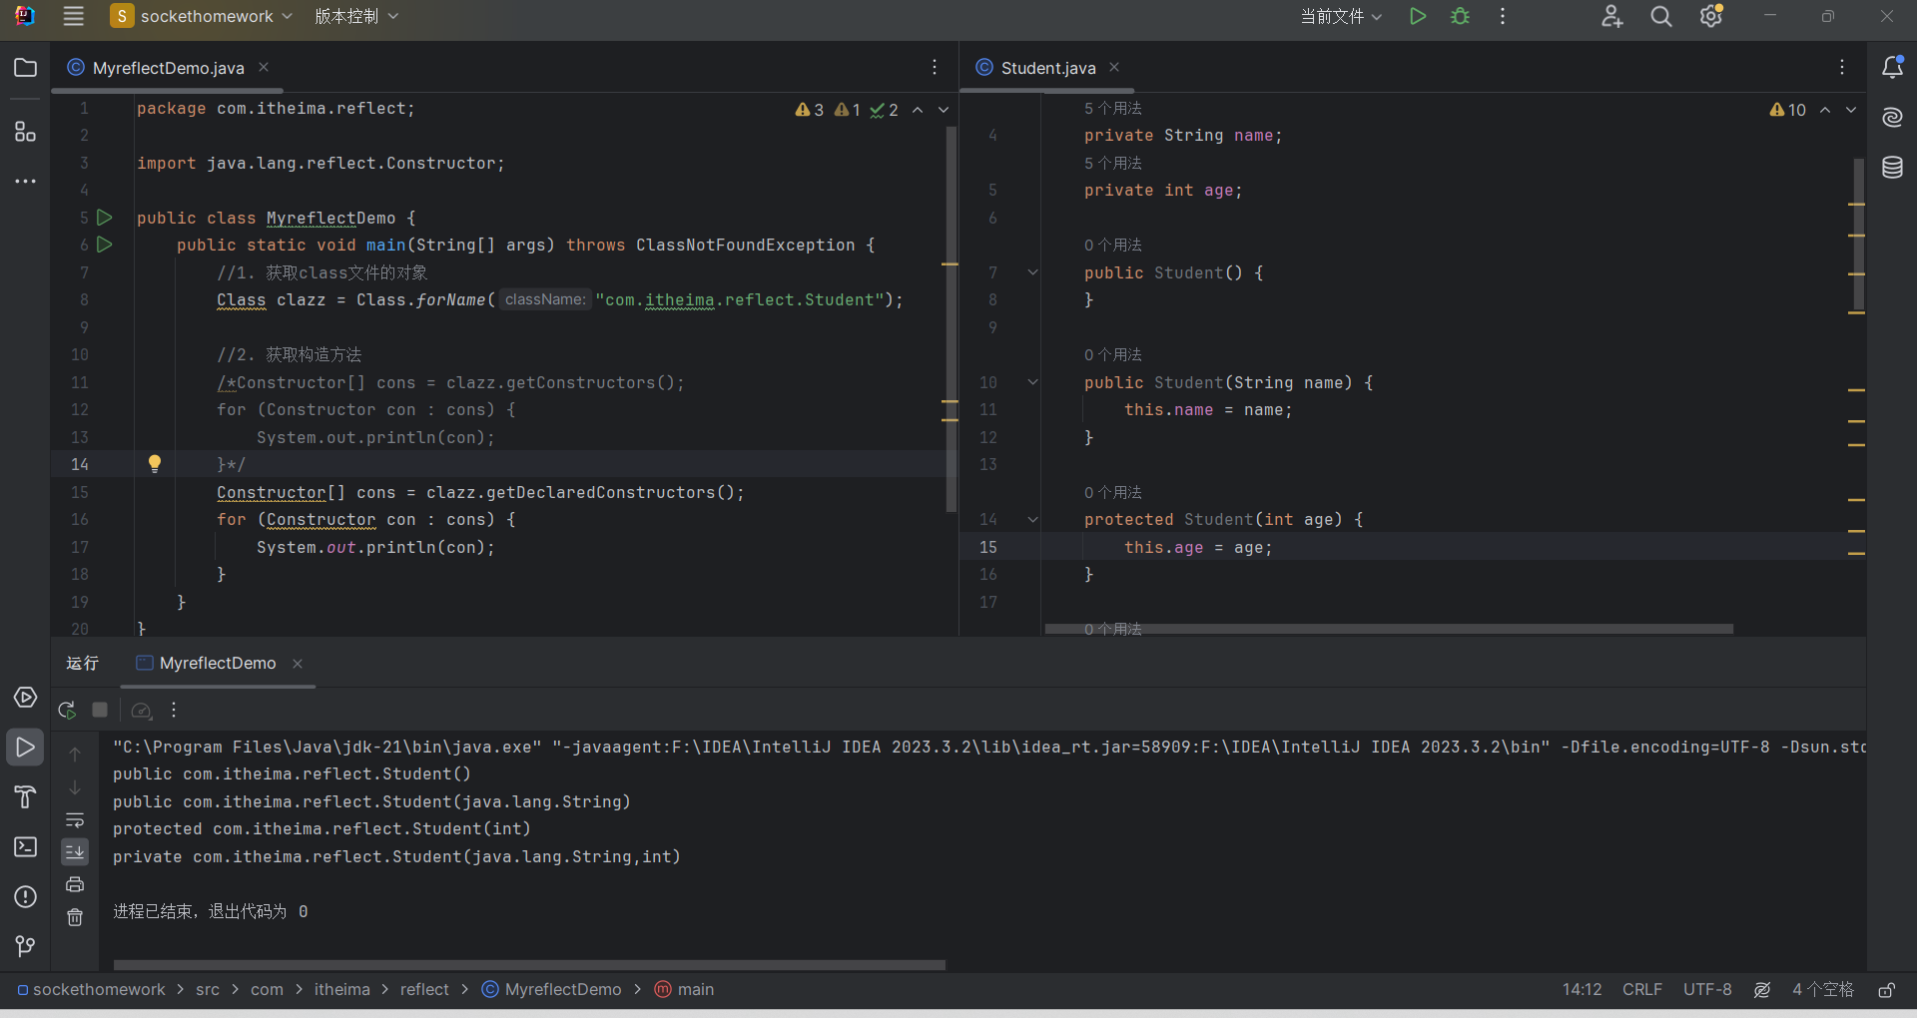Open IDE settings gear icon

click(1711, 16)
